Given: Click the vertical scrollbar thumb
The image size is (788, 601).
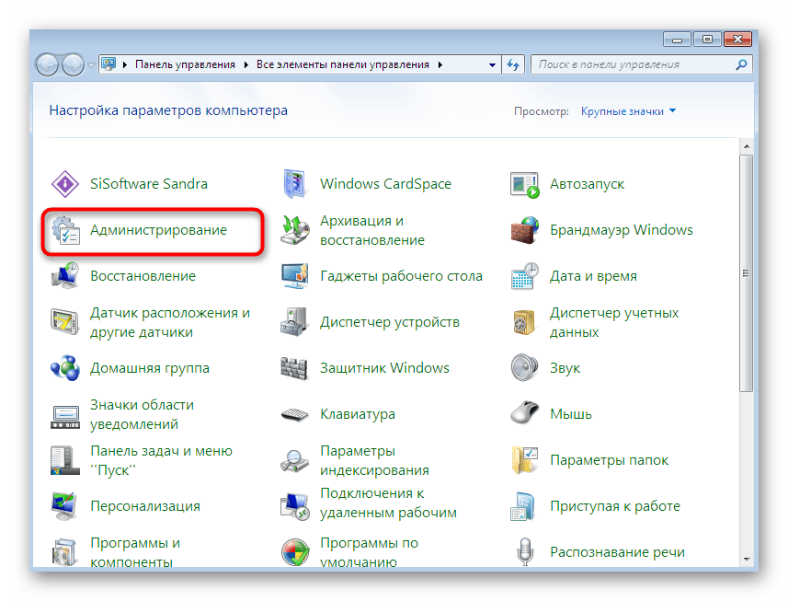Looking at the screenshot, I should (747, 273).
